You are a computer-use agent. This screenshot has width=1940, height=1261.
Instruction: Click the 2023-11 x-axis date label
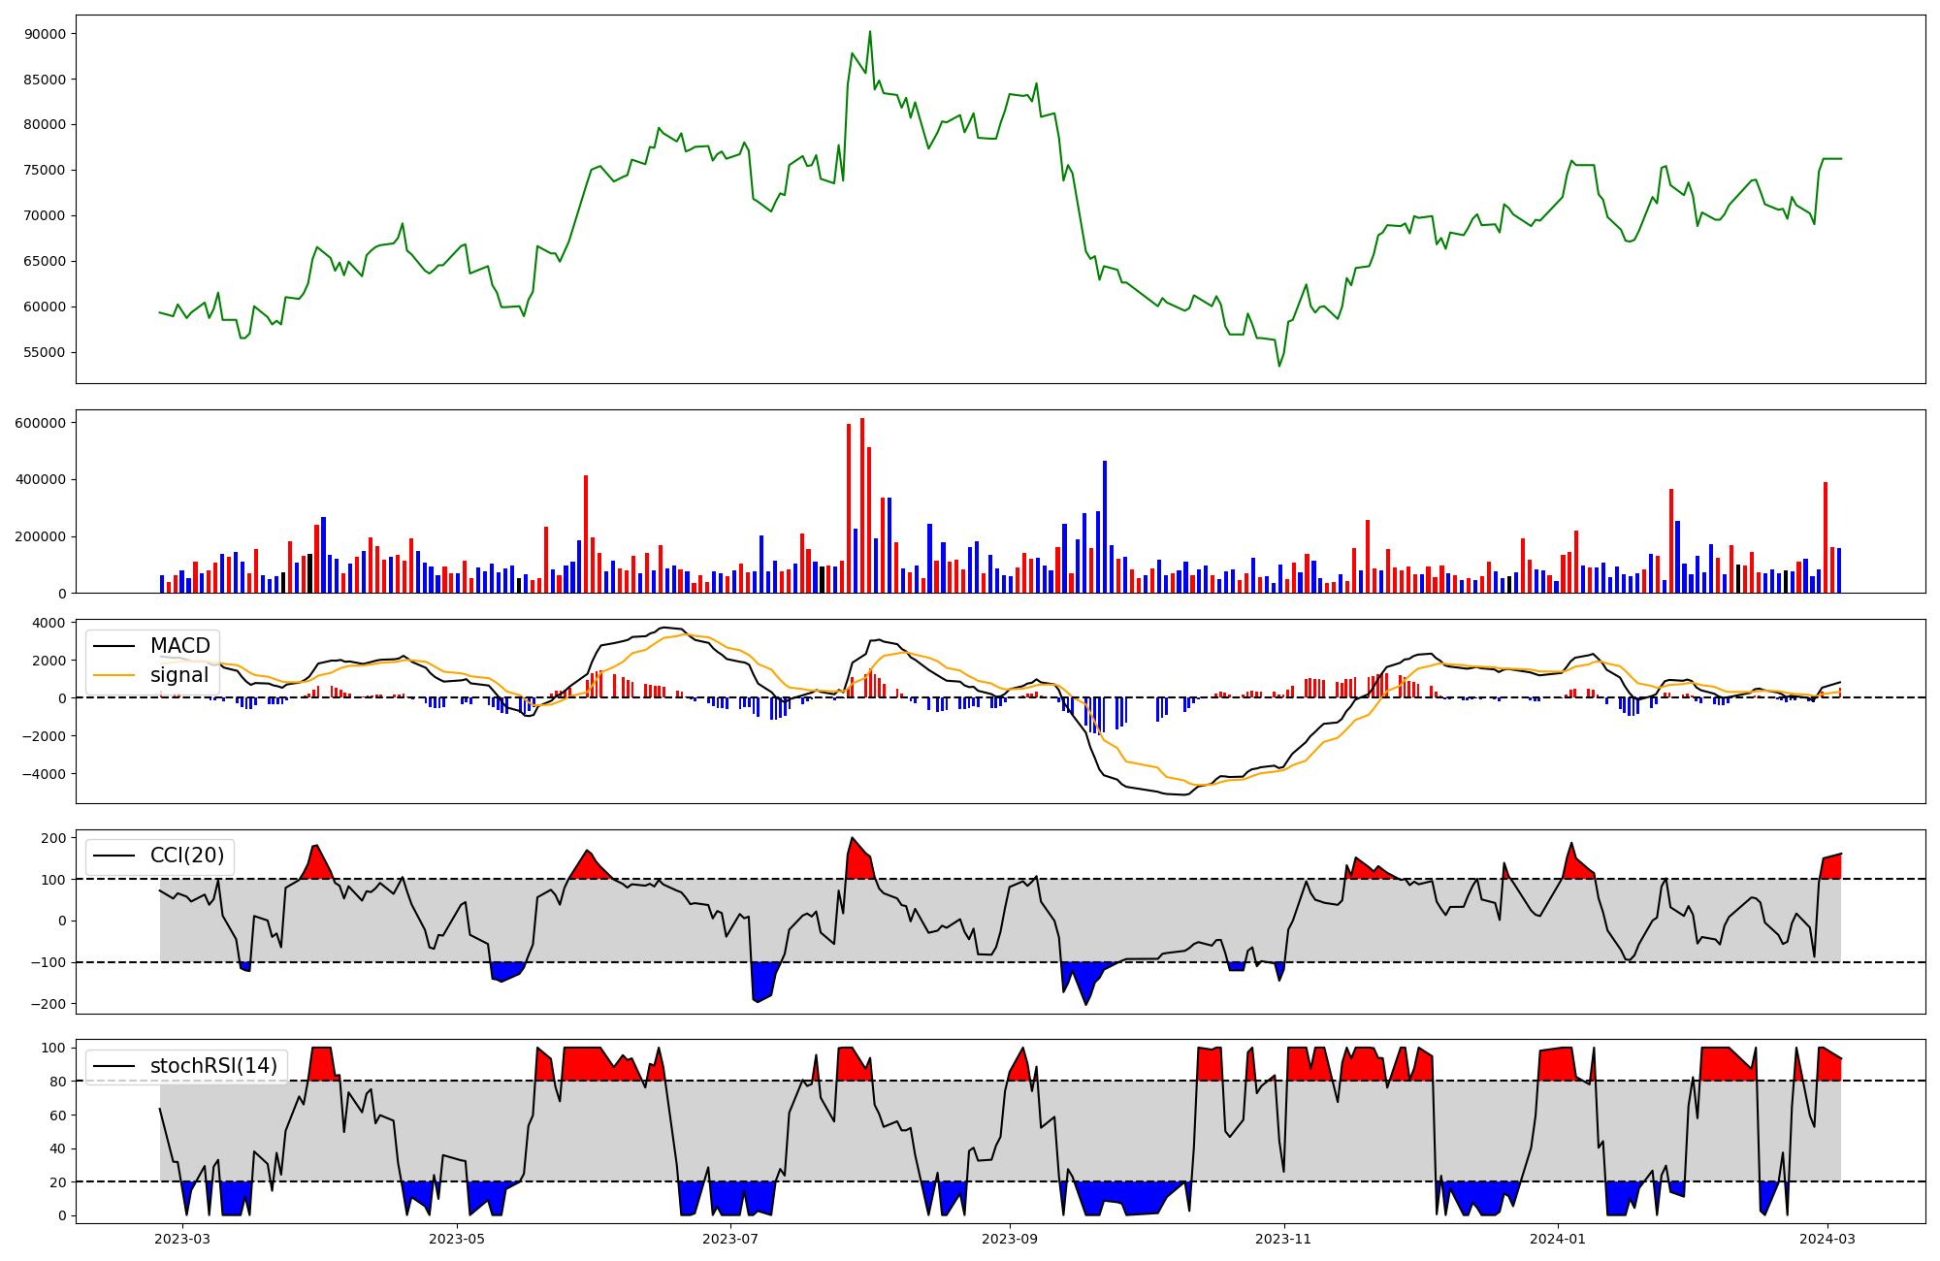pos(1283,1239)
